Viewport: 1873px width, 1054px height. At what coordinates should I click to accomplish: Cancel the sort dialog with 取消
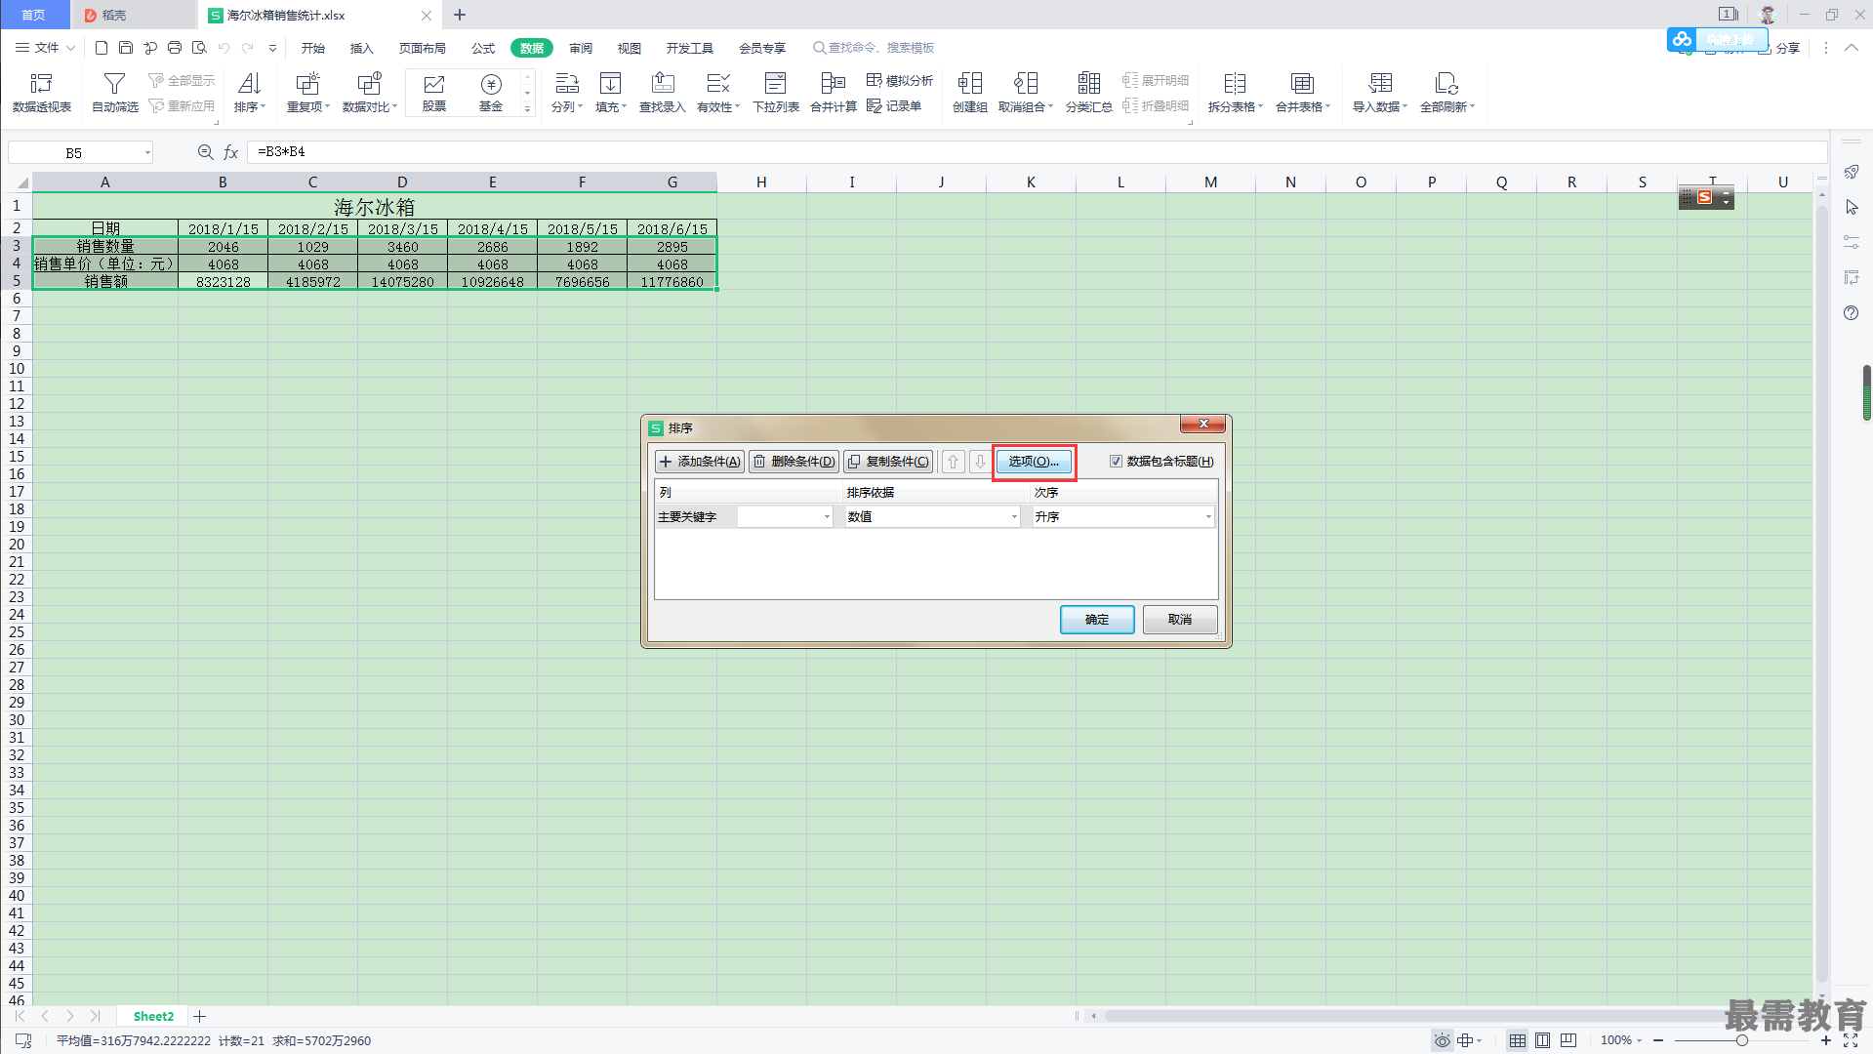[x=1180, y=620]
